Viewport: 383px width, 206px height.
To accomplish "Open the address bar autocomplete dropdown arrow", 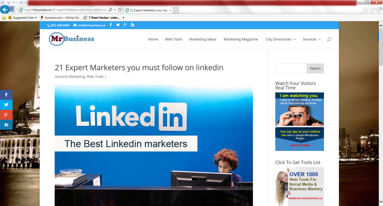I will pos(115,10).
